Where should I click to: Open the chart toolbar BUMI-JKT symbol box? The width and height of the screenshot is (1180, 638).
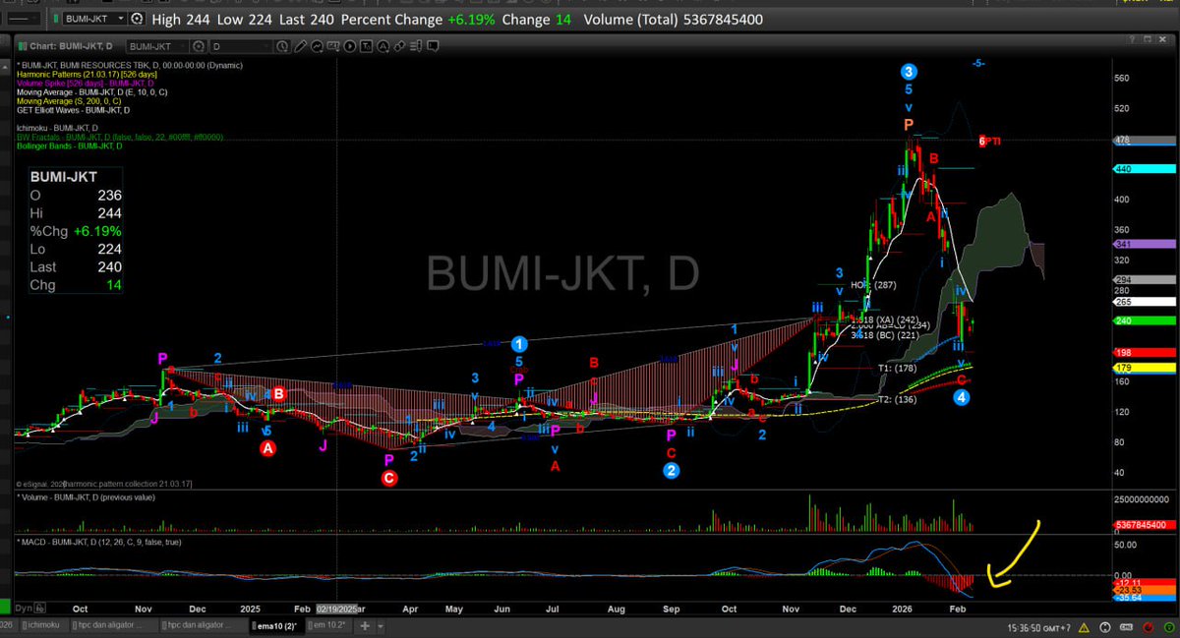[157, 46]
